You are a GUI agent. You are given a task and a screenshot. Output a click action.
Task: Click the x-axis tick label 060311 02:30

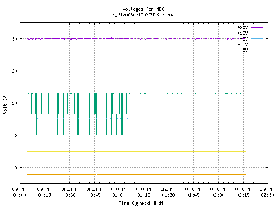[x=267, y=192]
